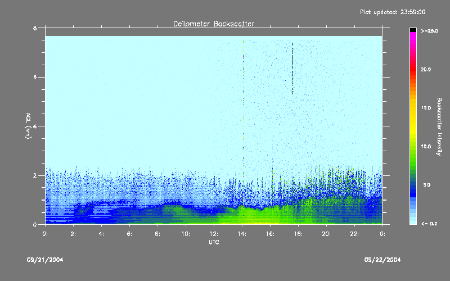Click the "2" tick label on AGL axis
The image size is (450, 281).
click(x=35, y=175)
